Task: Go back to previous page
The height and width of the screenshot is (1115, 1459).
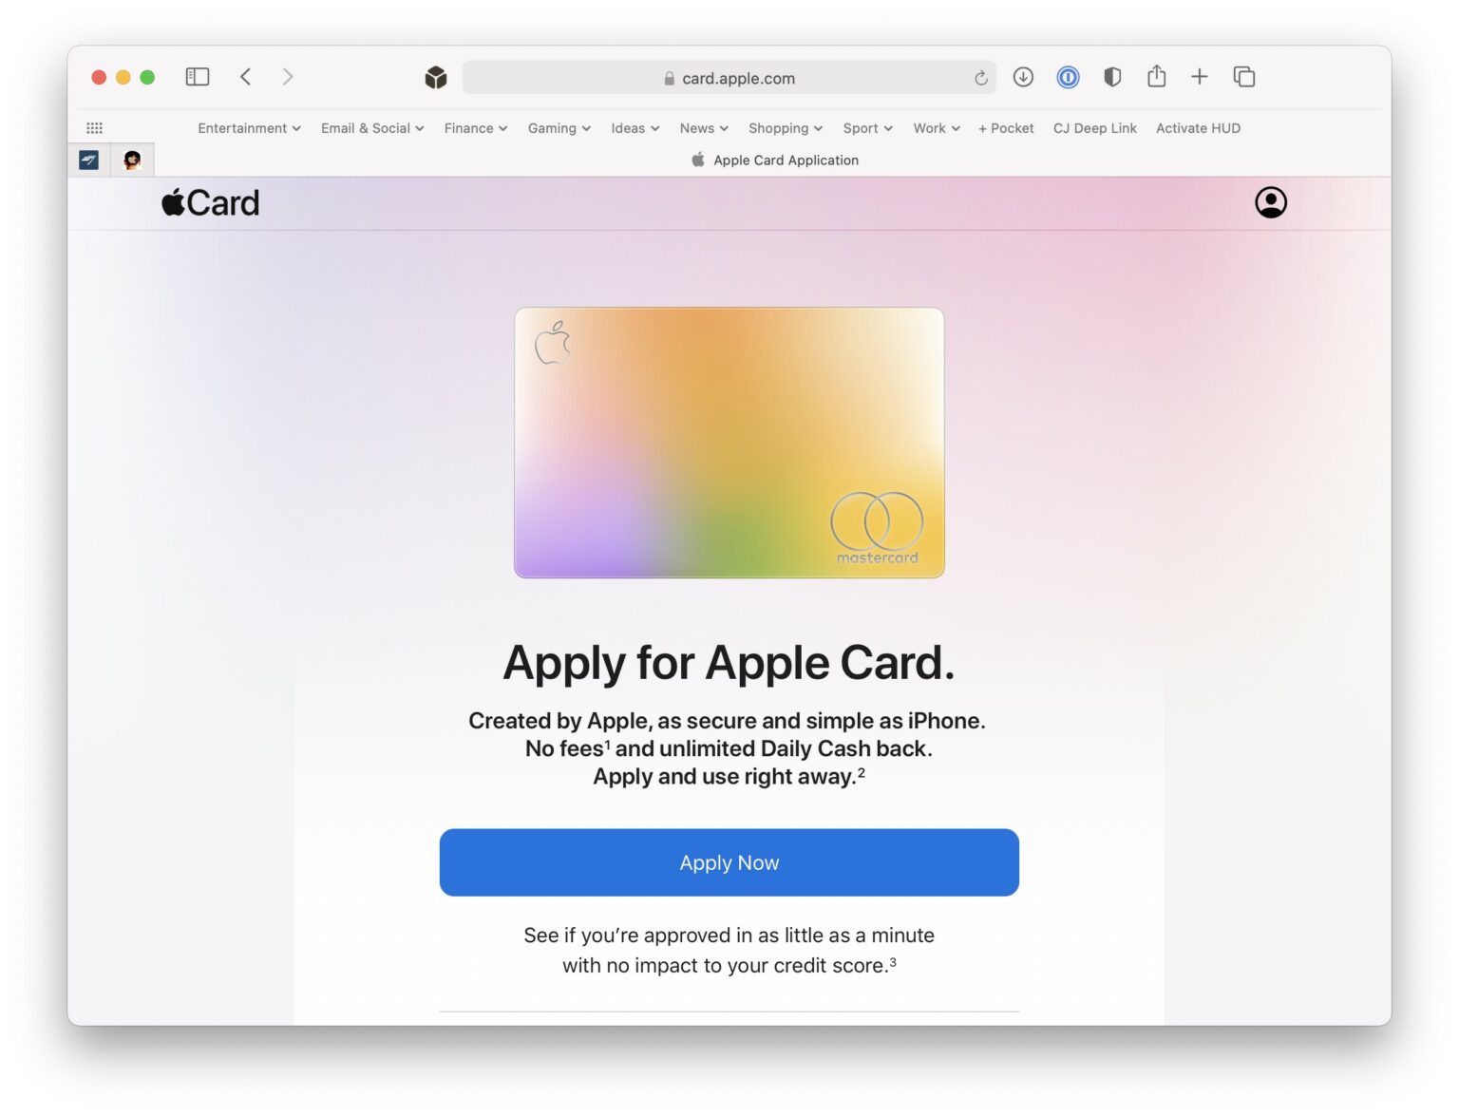Action: tap(245, 77)
